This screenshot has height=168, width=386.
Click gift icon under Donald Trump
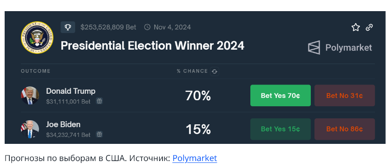[99, 101]
